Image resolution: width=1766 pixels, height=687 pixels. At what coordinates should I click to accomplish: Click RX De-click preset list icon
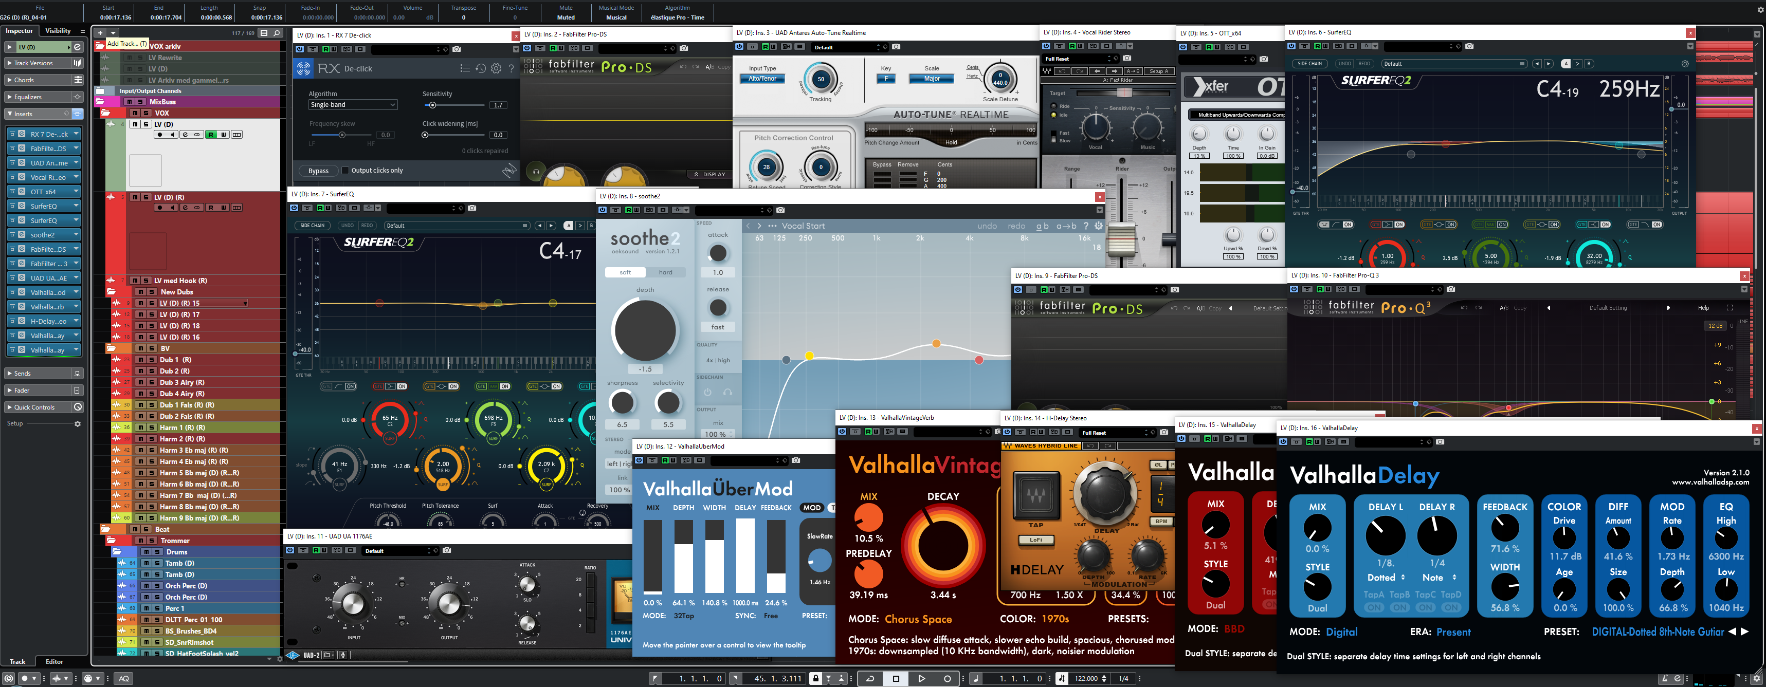click(465, 68)
